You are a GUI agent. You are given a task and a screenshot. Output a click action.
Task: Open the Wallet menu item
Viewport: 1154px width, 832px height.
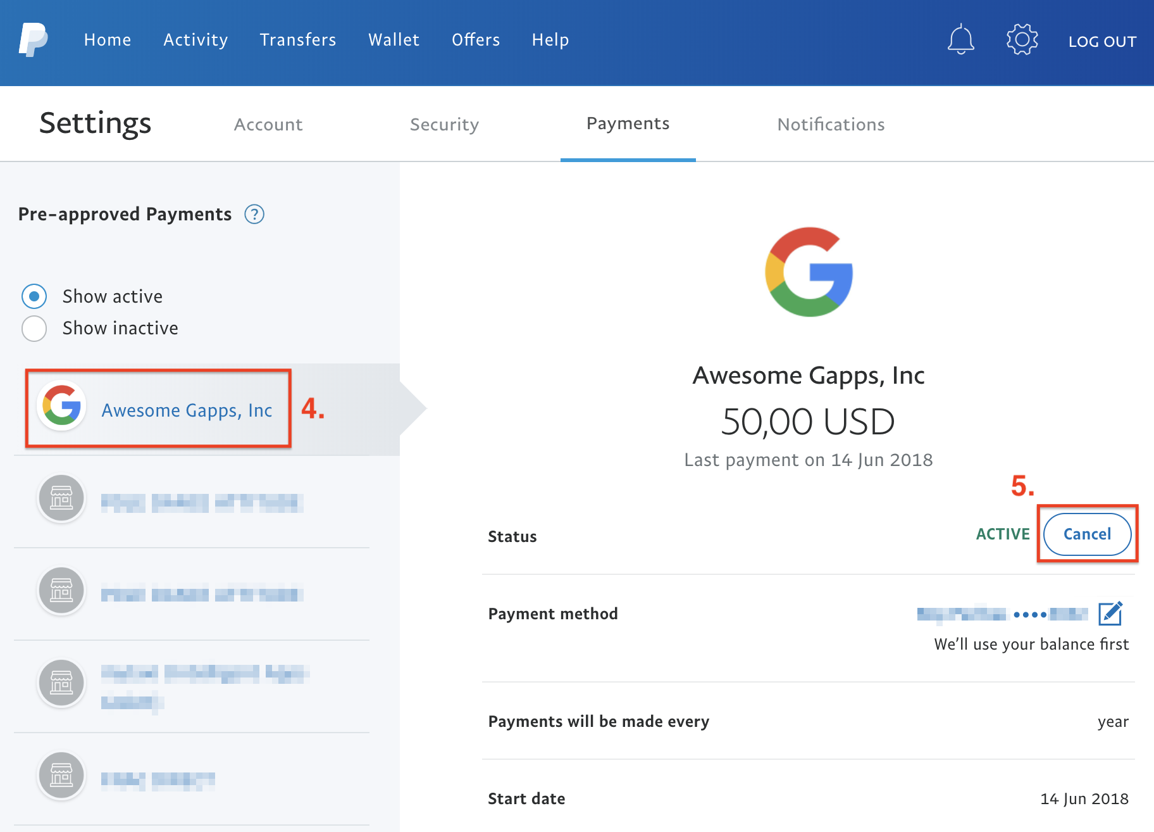tap(394, 40)
